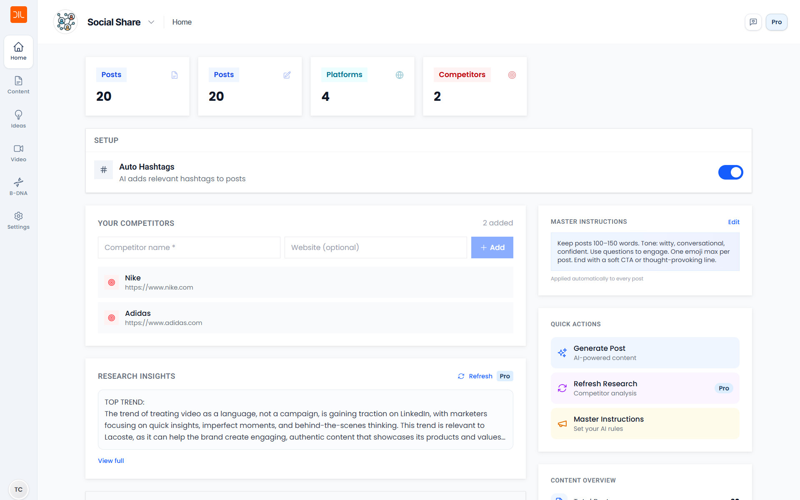Click the TOP TREND insight text box
The image size is (800, 500).
click(x=305, y=420)
